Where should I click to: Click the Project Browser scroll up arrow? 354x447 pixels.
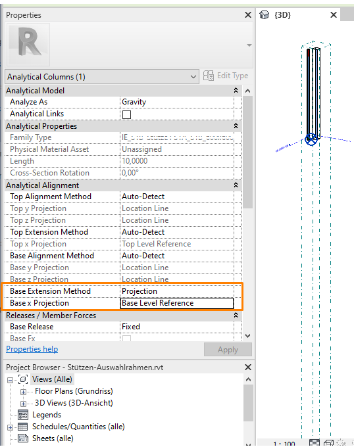click(248, 379)
